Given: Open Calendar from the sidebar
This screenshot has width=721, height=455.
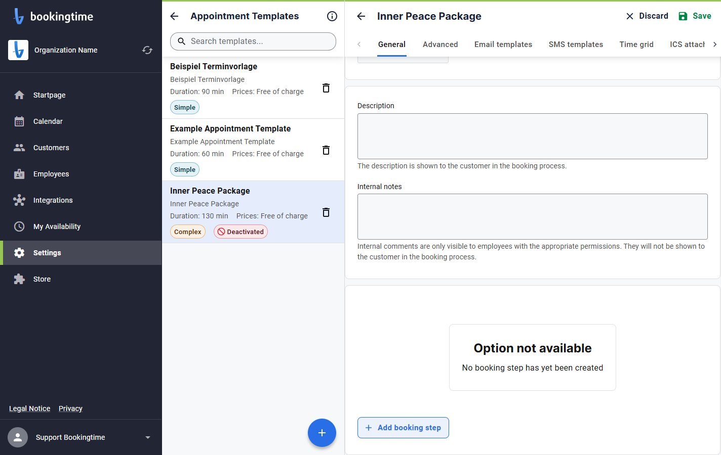Looking at the screenshot, I should coord(81,121).
